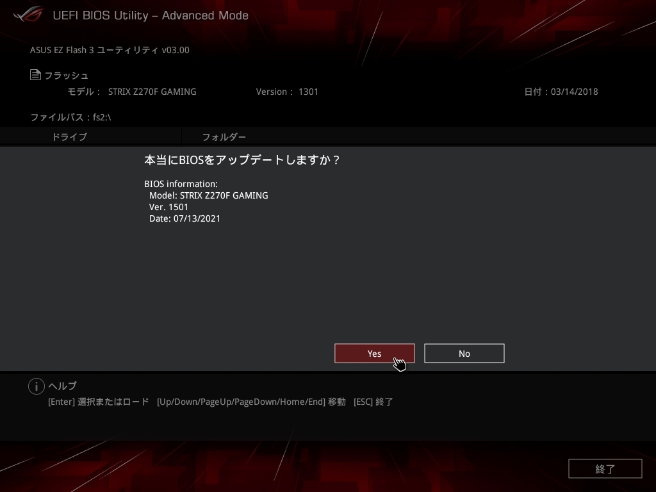Click the BIOS information: heading
This screenshot has height=492, width=656.
point(181,184)
